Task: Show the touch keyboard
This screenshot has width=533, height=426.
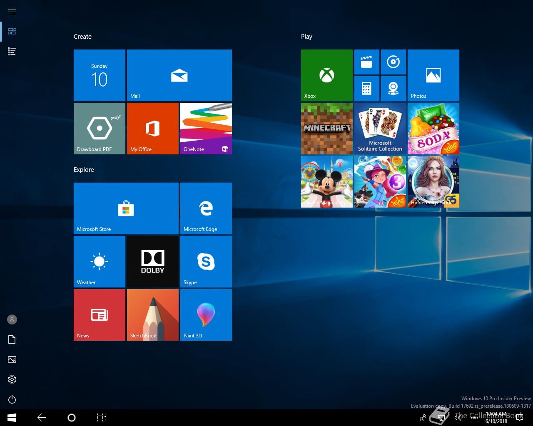Action: click(x=474, y=418)
